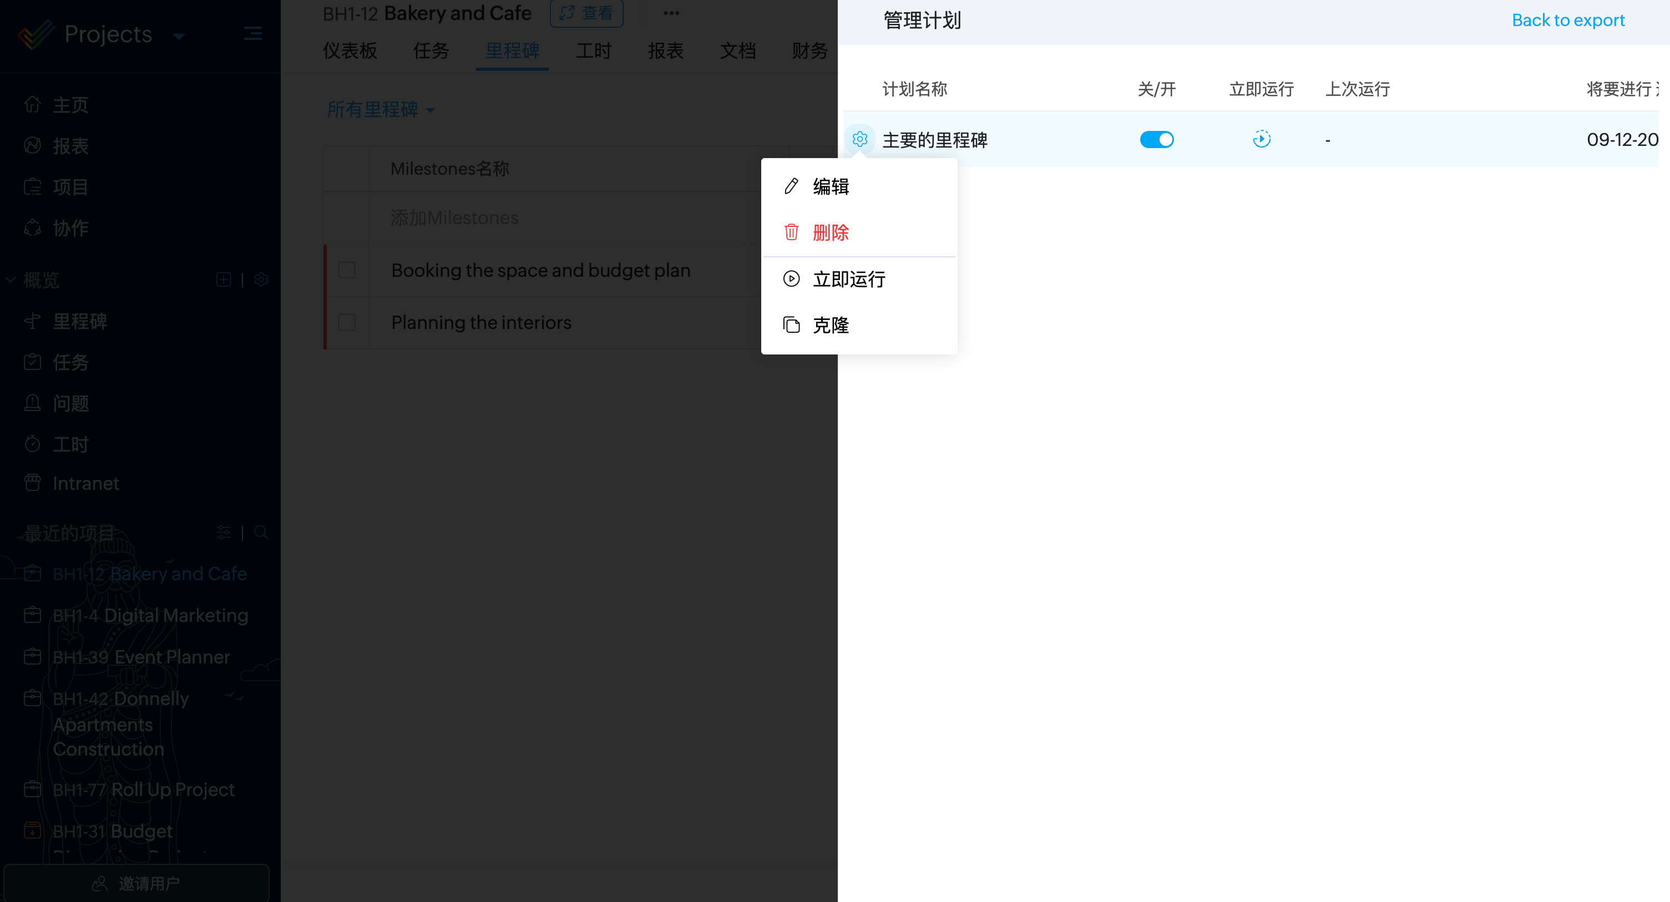Check the Planning the interiors checkbox
The height and width of the screenshot is (902, 1670).
coord(347,323)
